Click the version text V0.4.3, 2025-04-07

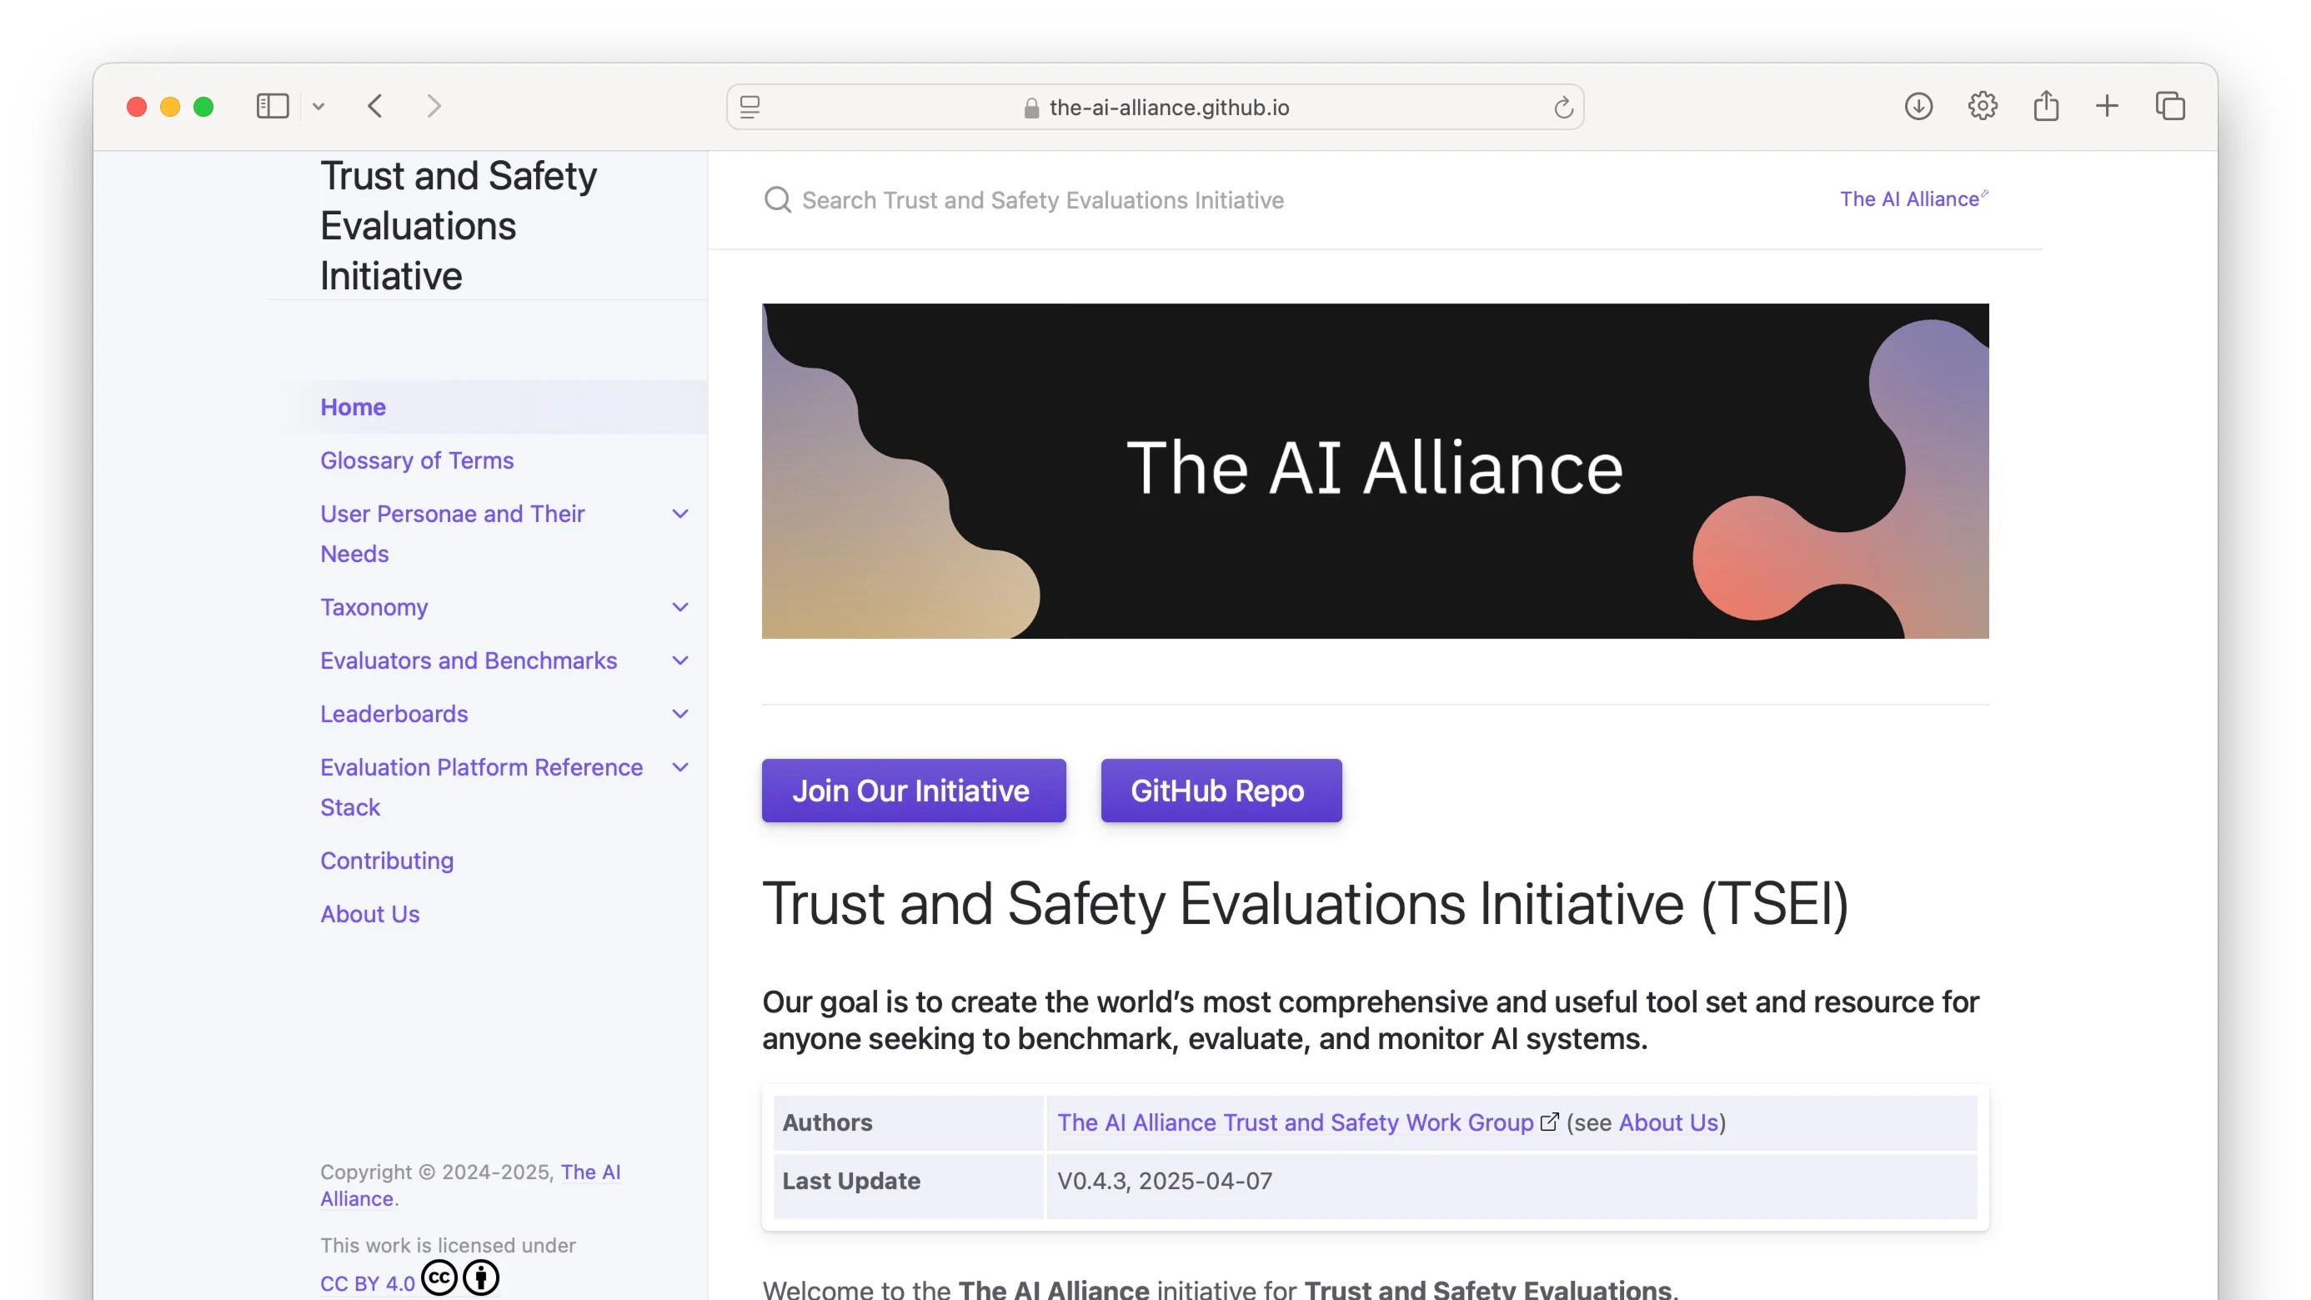(1165, 1181)
